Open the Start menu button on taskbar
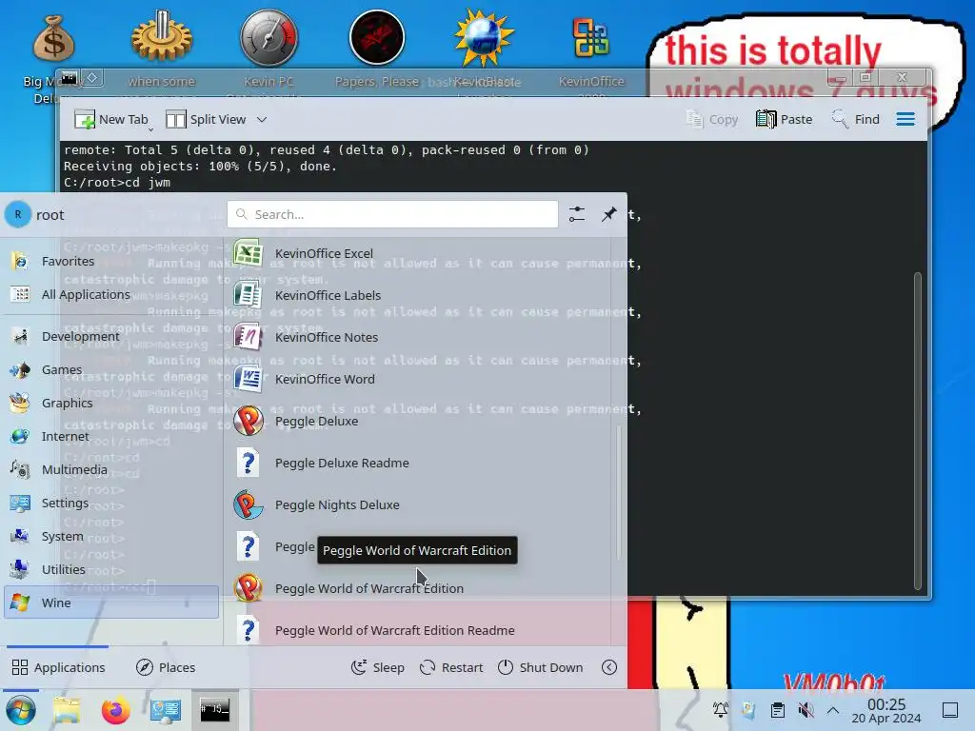This screenshot has height=731, width=975. click(x=21, y=710)
